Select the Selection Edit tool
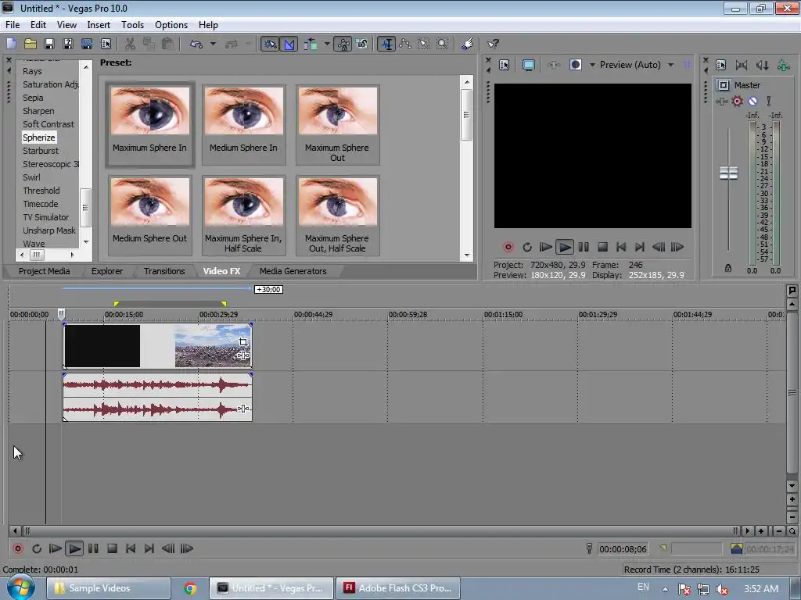Image resolution: width=801 pixels, height=600 pixels. pos(424,45)
